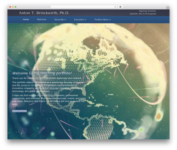Open the Education menu

79,20
